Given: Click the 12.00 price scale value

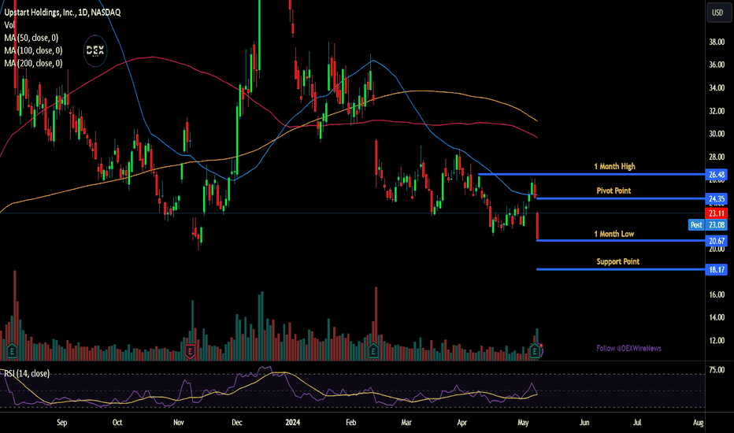Looking at the screenshot, I should 717,340.
